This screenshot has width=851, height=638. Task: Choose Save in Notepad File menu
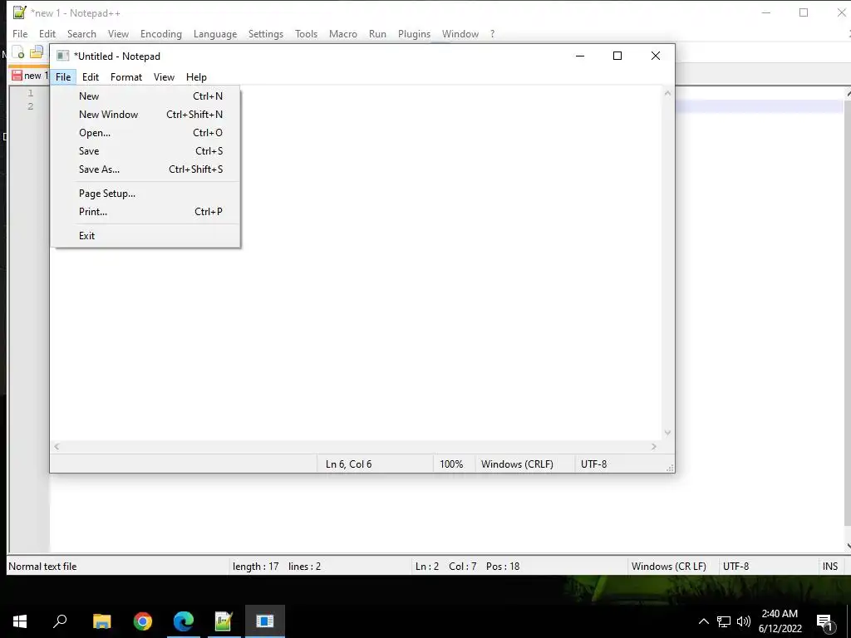tap(145, 151)
